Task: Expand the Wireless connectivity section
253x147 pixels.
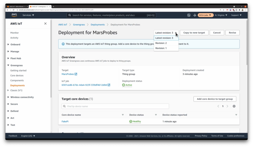Action: click(8, 97)
